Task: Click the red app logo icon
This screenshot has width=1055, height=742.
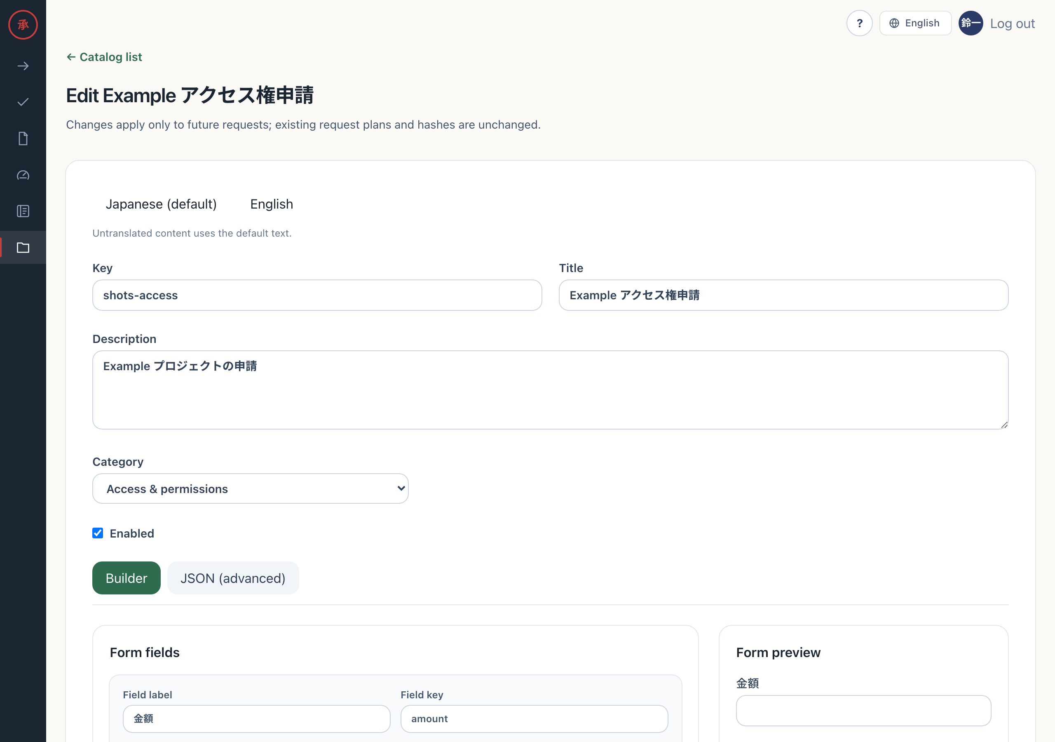Action: (x=23, y=24)
